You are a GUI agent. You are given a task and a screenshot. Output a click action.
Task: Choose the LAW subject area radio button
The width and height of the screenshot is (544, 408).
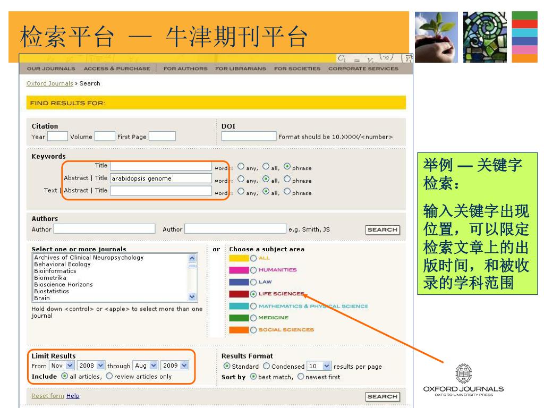253,282
